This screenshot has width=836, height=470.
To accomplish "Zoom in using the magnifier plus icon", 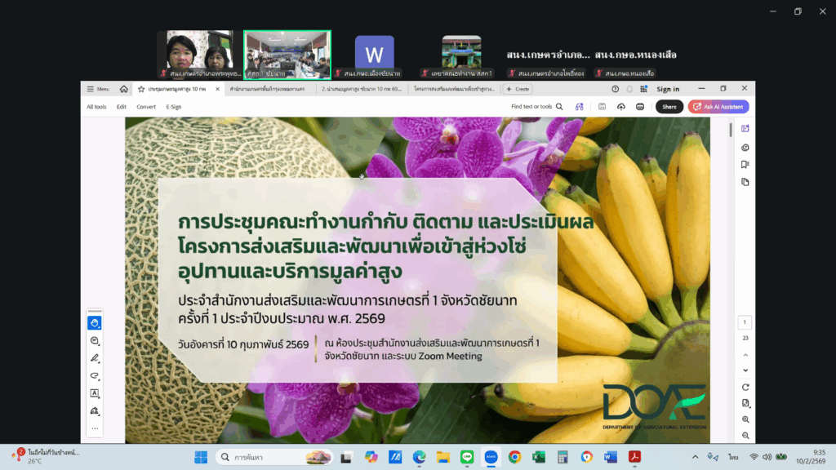I will (745, 419).
